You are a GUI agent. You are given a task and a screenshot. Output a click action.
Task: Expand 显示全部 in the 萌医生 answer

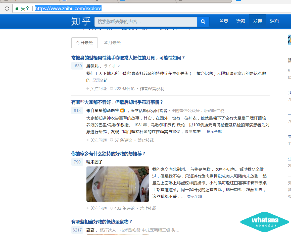[x=214, y=132]
